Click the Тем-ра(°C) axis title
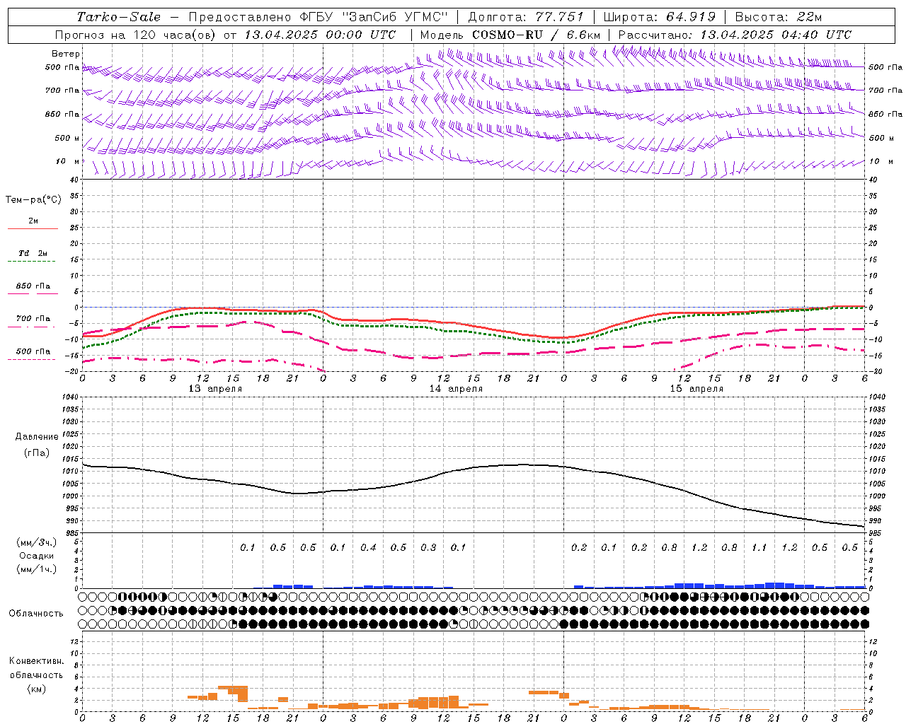The height and width of the screenshot is (724, 906). tap(33, 200)
